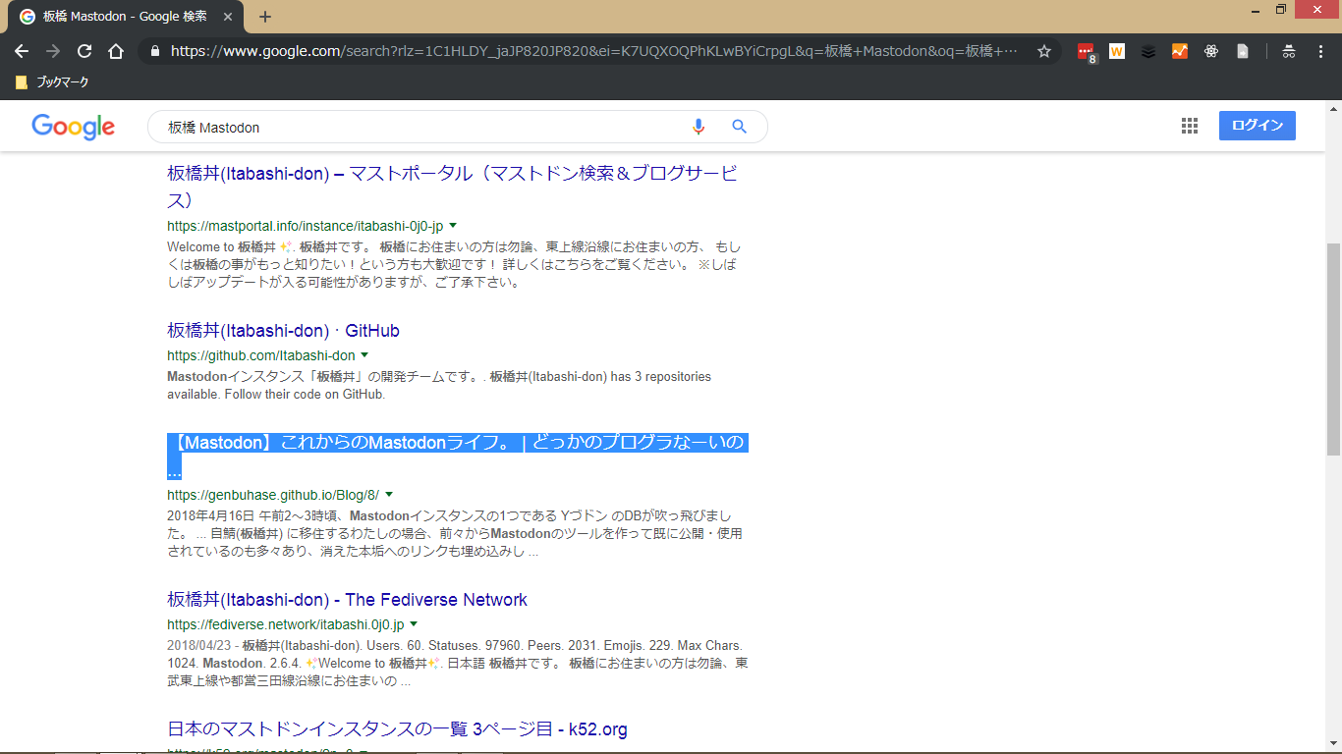Select the 板橋 Mastodon Google 検索 tab
1342x754 pixels.
coord(125,17)
